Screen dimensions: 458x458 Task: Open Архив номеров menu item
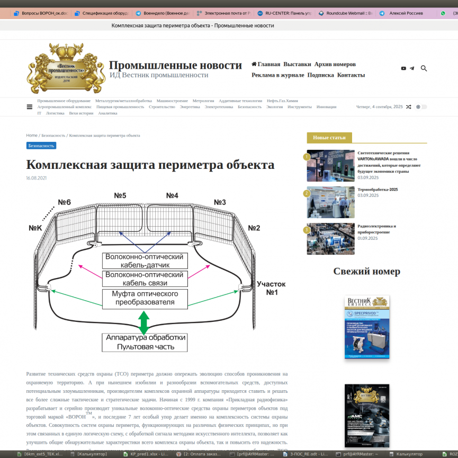coord(335,64)
